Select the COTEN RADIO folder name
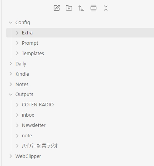Viewport: 154px width, 166px height. 38,105
